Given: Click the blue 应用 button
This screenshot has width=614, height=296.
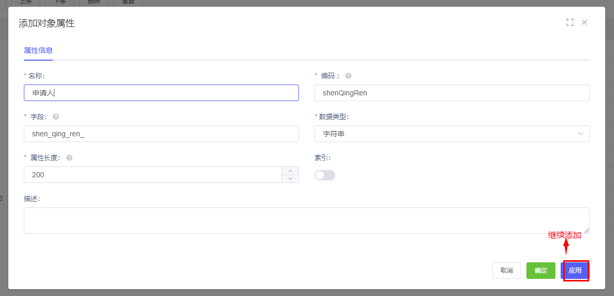Looking at the screenshot, I should [575, 271].
